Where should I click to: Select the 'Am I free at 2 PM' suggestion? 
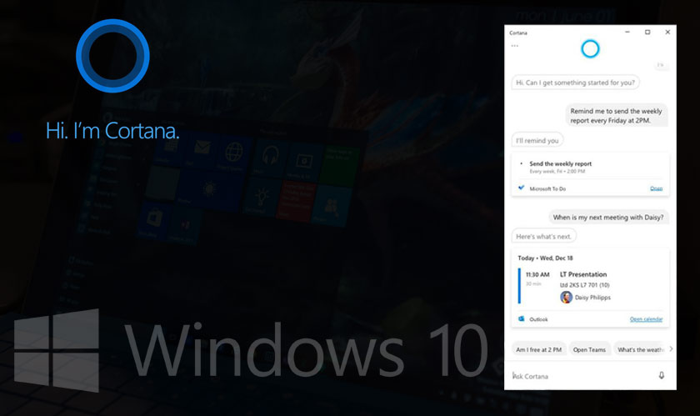tap(539, 349)
